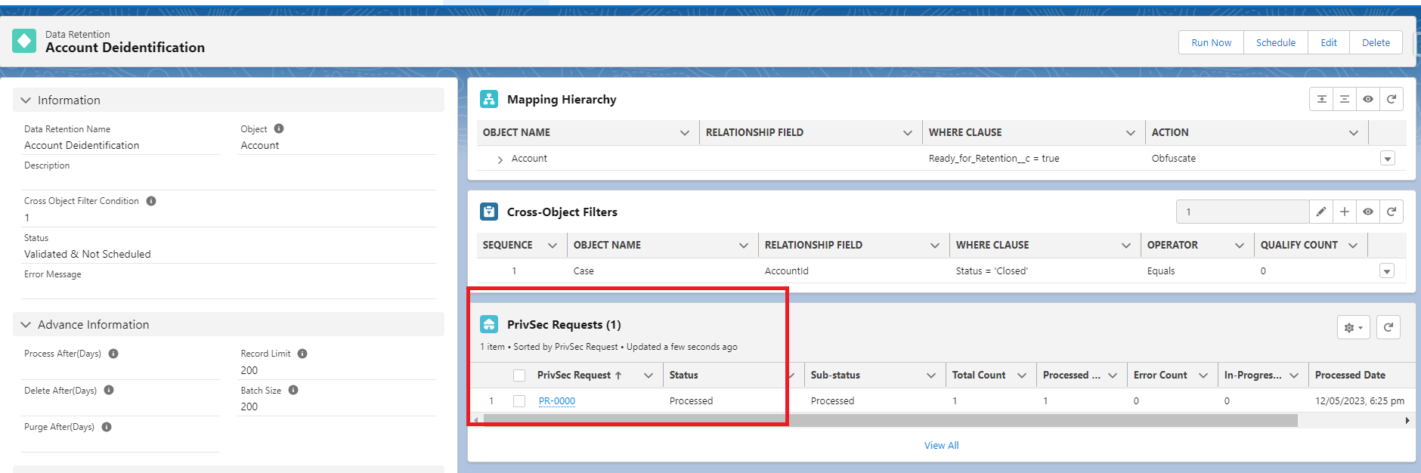
Task: Expand the Account row in Mapping Hierarchy
Action: click(x=500, y=159)
